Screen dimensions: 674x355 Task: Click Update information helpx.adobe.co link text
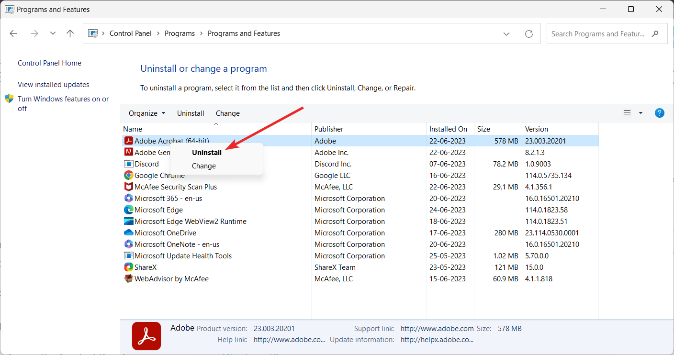pos(437,340)
